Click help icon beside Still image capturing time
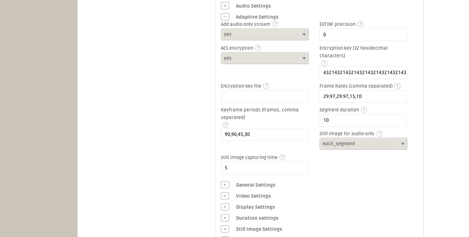469x237 pixels. pyautogui.click(x=282, y=157)
